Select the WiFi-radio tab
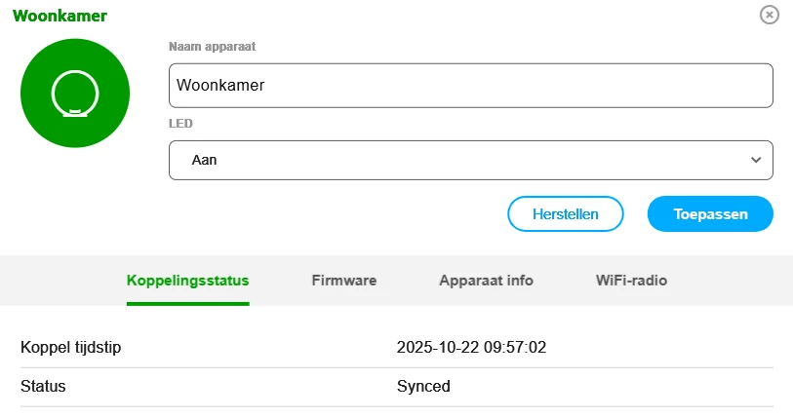793x417 pixels. (x=631, y=281)
